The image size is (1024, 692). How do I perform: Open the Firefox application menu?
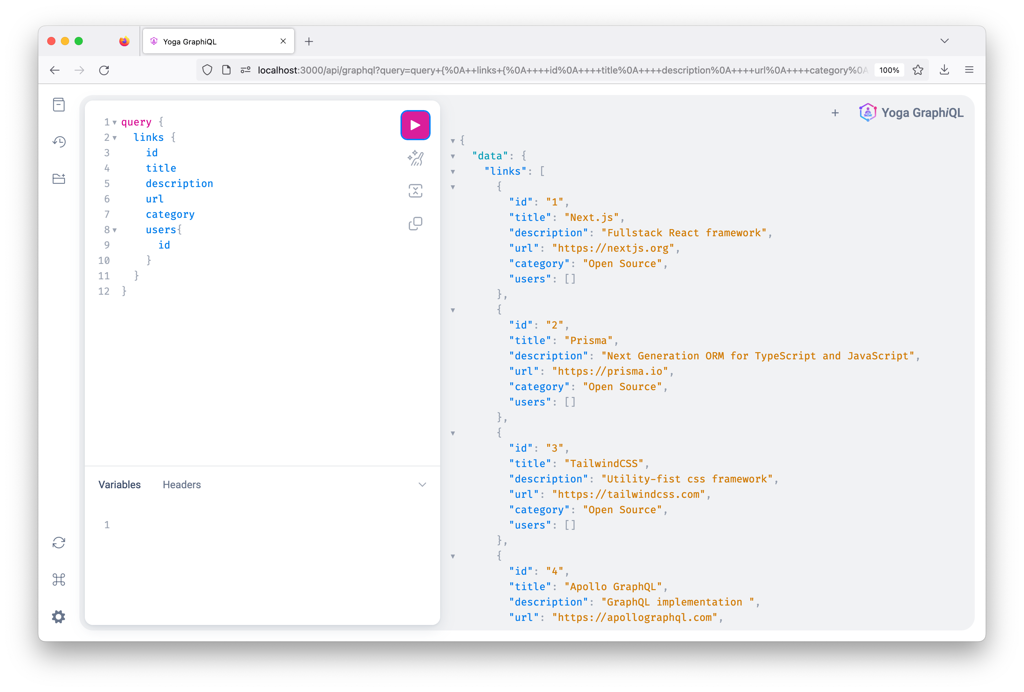[969, 70]
